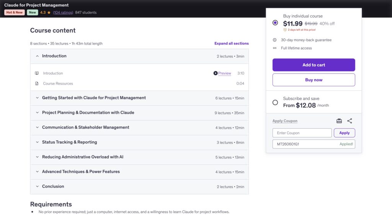The height and width of the screenshot is (222, 392).
Task: Click the share course icon
Action: tap(350, 121)
